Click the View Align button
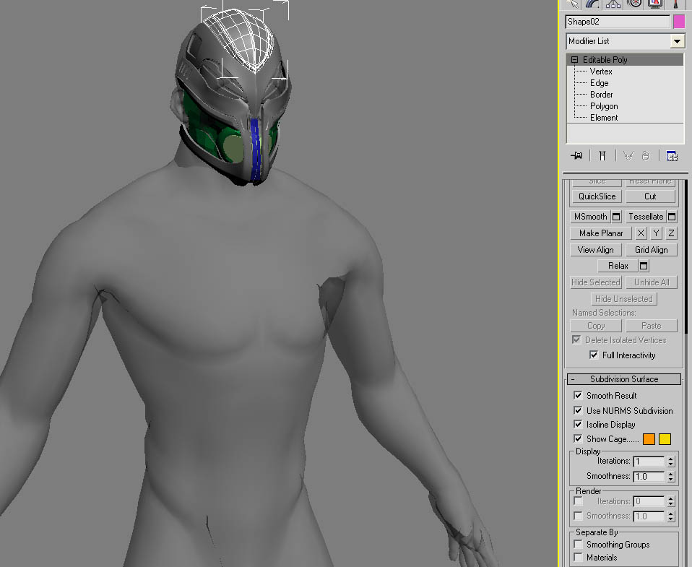The image size is (692, 567). (x=596, y=250)
